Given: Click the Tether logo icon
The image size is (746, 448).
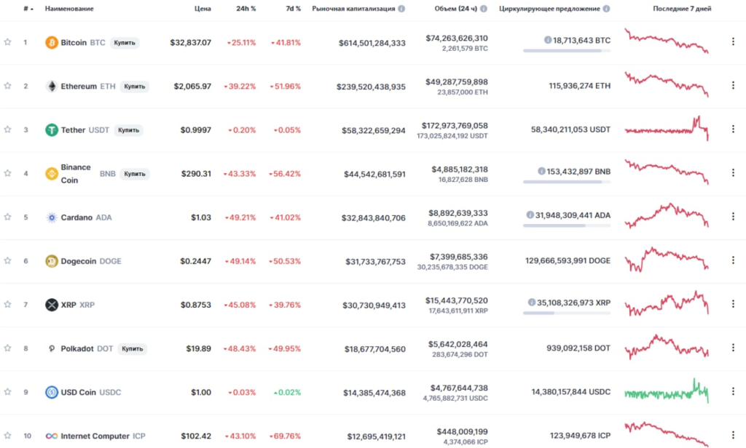Looking at the screenshot, I should point(52,129).
